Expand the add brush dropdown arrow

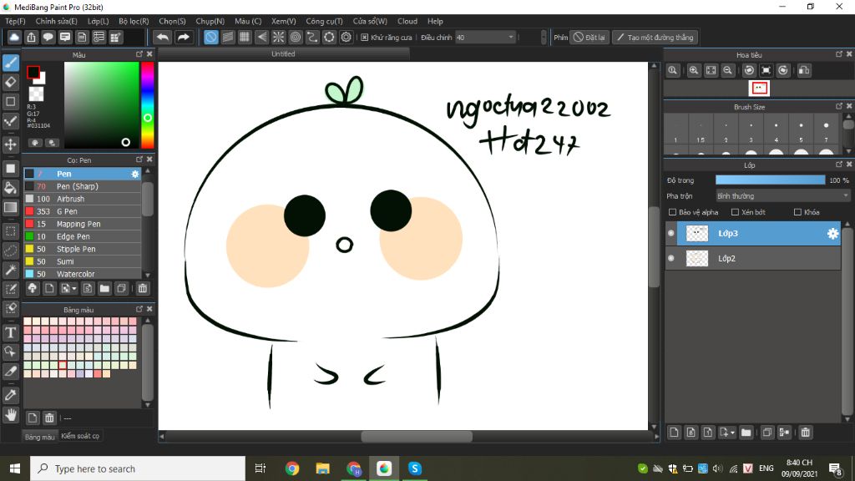74,288
